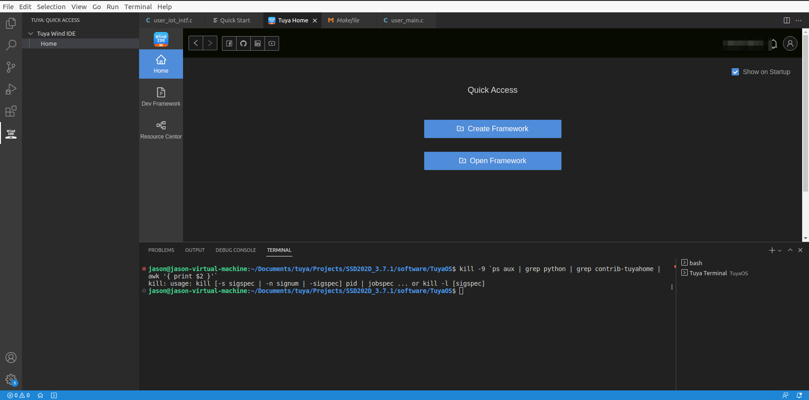Open the Manage gear settings icon

click(x=11, y=379)
